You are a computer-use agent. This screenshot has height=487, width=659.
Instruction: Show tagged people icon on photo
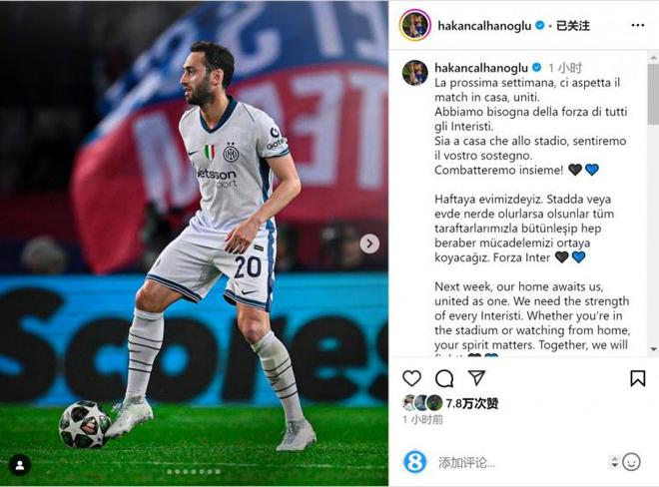pos(20,465)
